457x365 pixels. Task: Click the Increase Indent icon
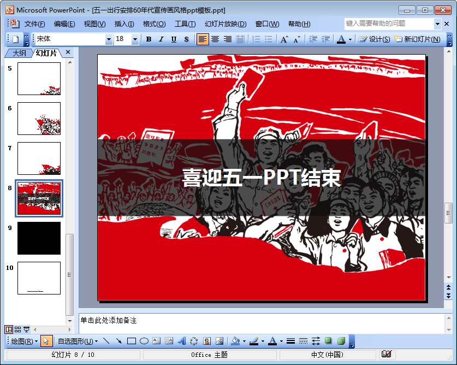[x=325, y=39]
